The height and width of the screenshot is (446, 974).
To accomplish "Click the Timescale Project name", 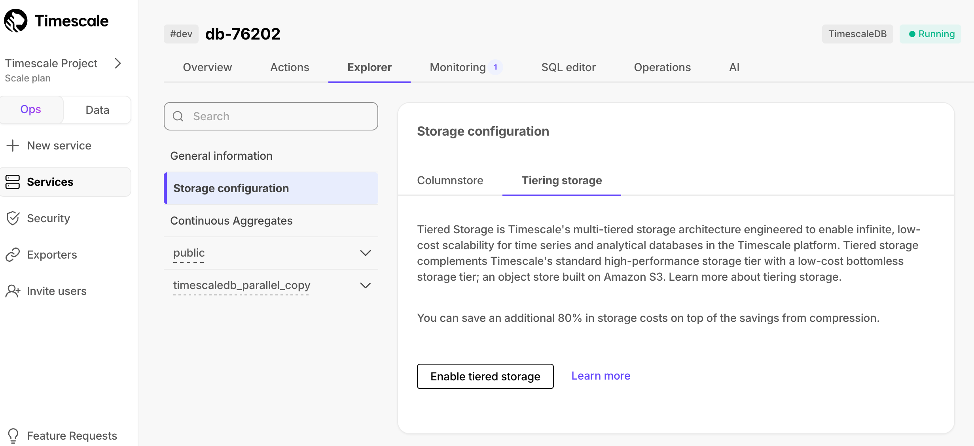I will click(x=51, y=63).
